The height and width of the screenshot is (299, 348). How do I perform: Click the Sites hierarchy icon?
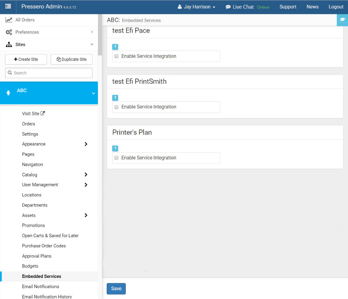click(8, 45)
